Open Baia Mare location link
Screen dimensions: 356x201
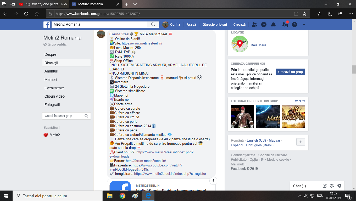tap(258, 45)
